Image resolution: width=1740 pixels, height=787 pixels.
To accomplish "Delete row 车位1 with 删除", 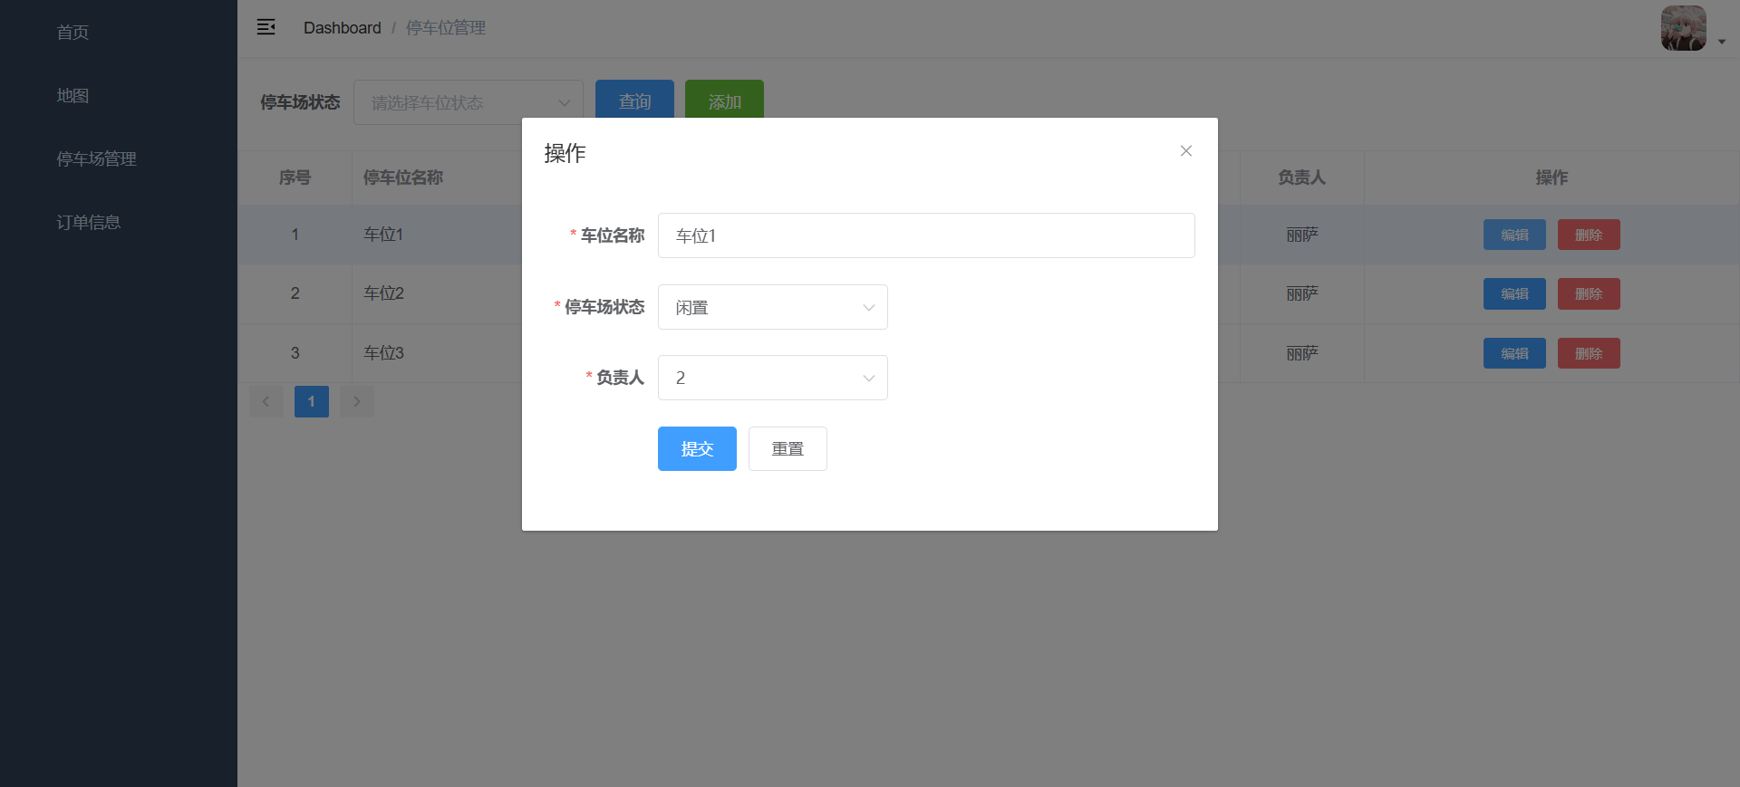I will point(1589,235).
